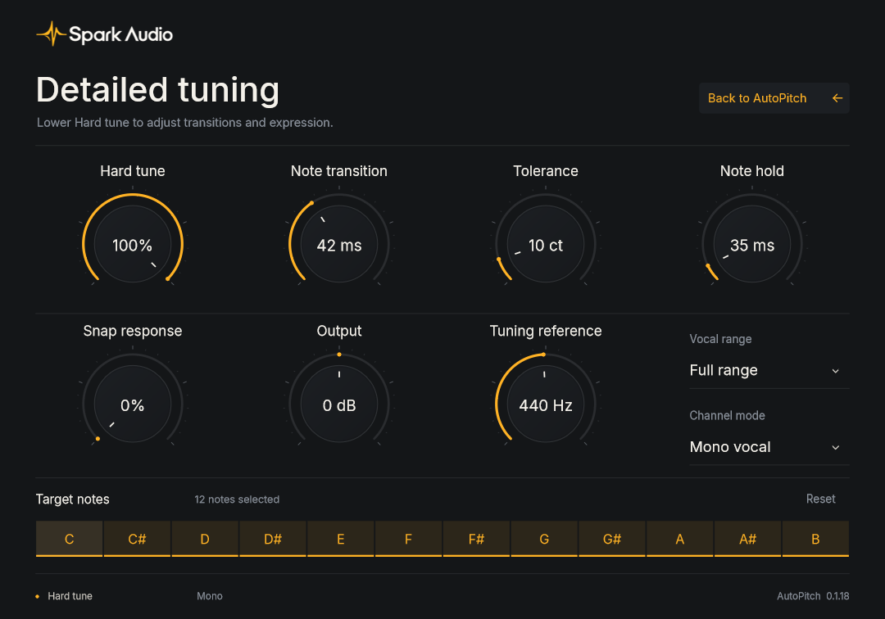Toggle target note D#
The width and height of the screenshot is (885, 619).
273,539
